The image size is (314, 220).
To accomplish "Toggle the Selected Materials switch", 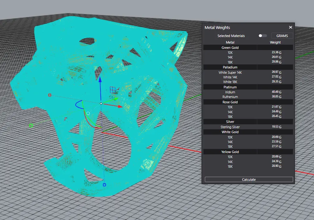I will [x=263, y=36].
